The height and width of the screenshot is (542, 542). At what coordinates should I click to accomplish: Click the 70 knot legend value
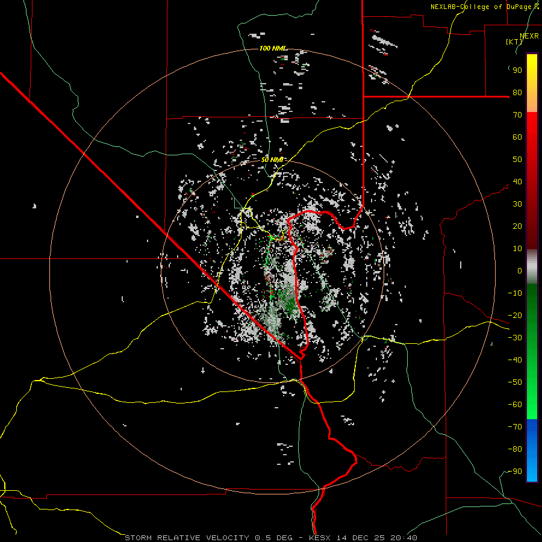[517, 115]
